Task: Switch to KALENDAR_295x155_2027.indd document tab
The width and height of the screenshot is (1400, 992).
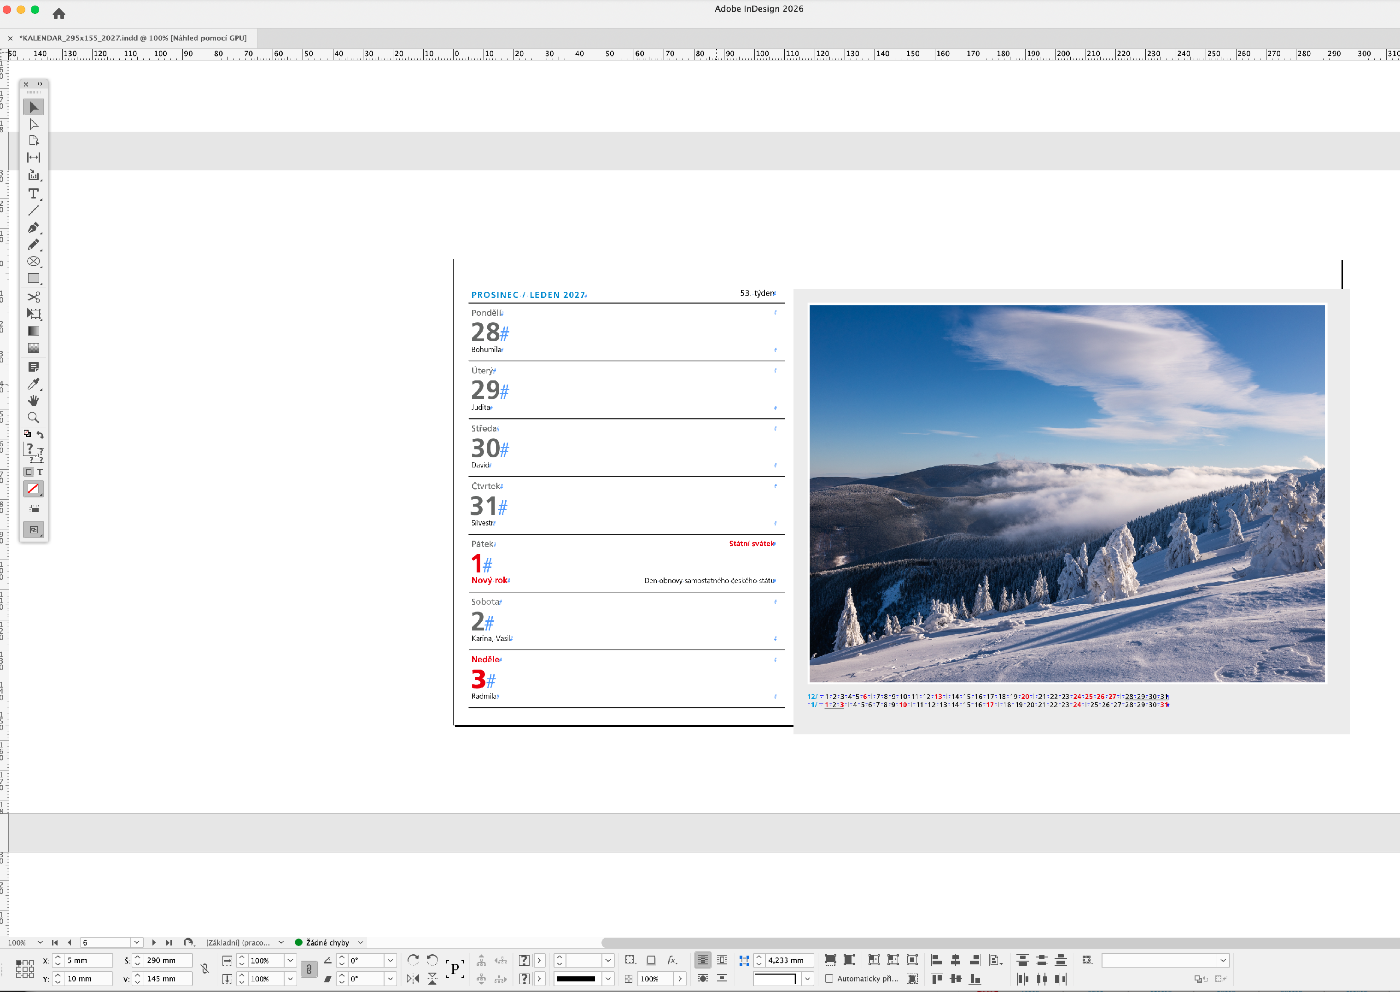Action: (x=133, y=38)
